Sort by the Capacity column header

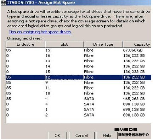[137, 44]
